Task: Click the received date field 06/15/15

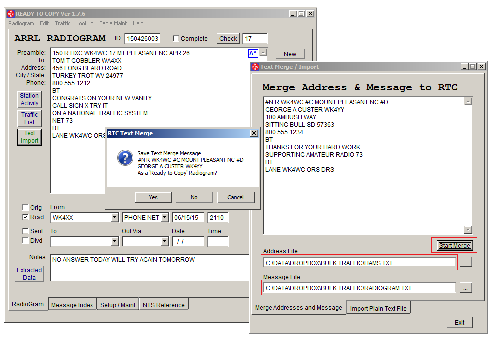Action: point(188,218)
